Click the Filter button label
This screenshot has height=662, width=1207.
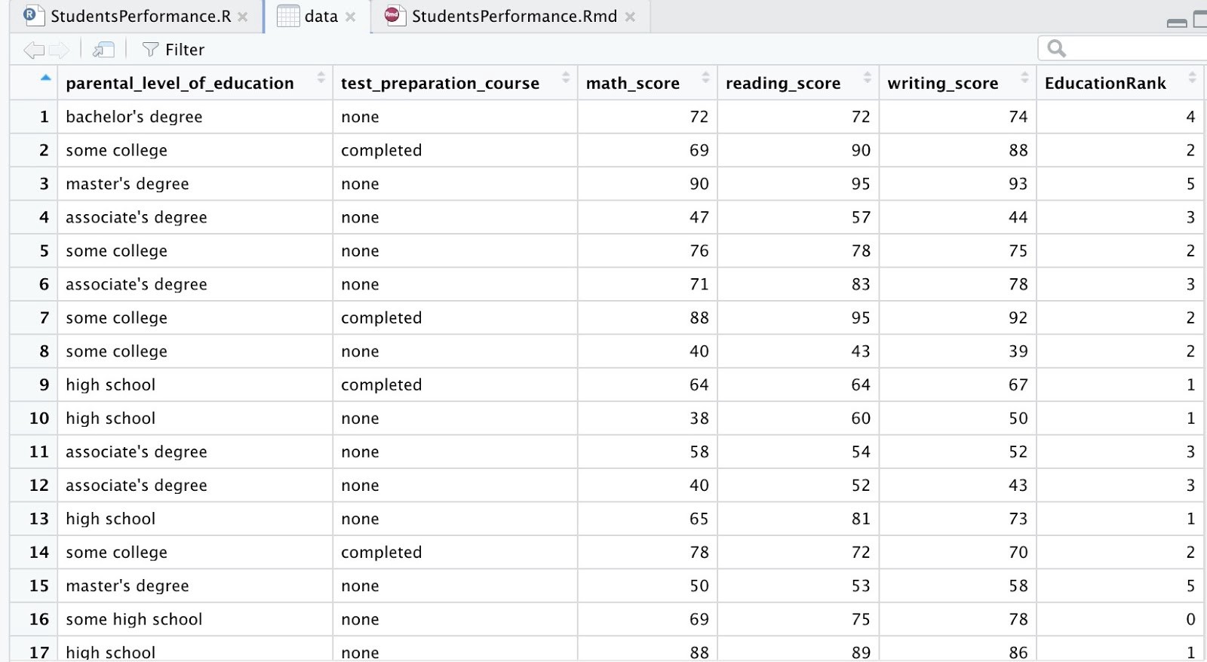(185, 50)
